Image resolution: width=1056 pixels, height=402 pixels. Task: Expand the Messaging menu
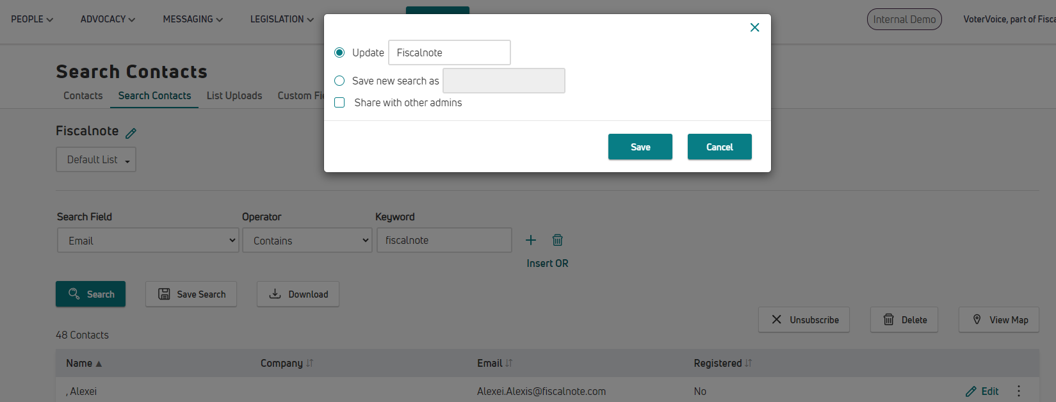point(193,19)
